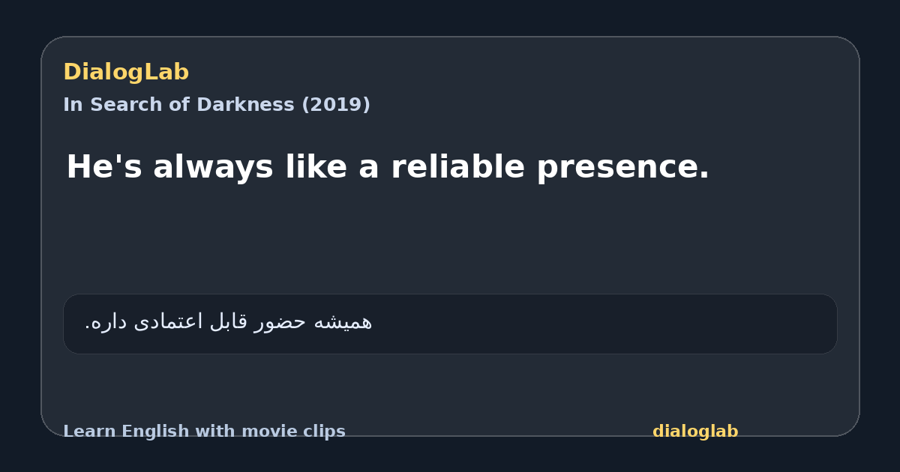Open the In Search of Darkness movie title
The image size is (900, 472).
point(217,105)
